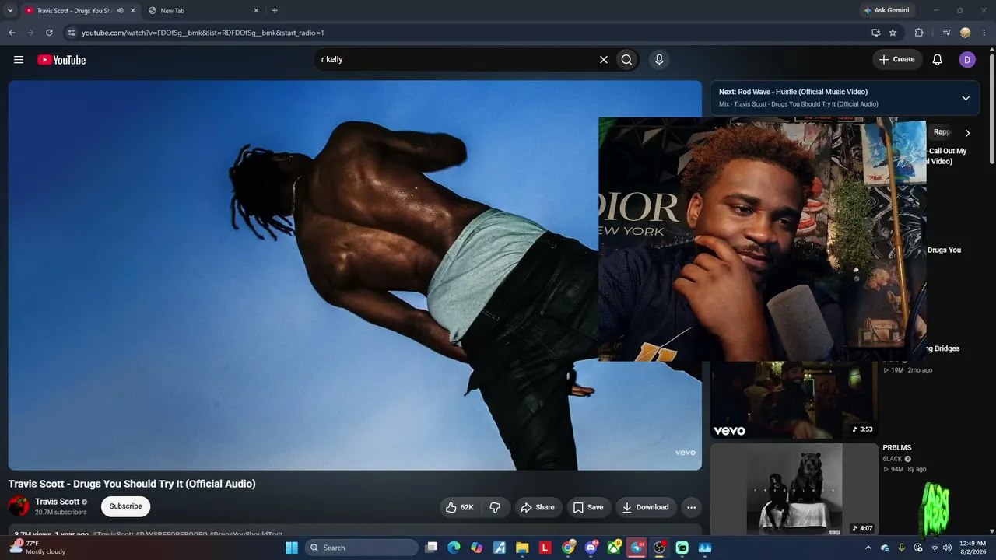This screenshot has height=560, width=996.
Task: Click the magnifier search button
Action: coord(626,60)
